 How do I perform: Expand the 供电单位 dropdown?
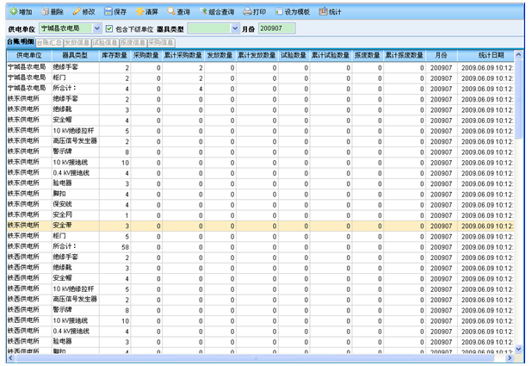[x=96, y=28]
